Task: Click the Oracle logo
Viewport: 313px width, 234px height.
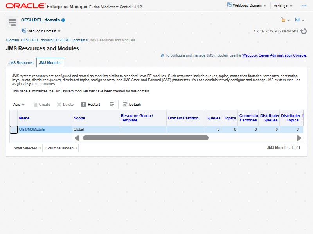Action: 26,6
